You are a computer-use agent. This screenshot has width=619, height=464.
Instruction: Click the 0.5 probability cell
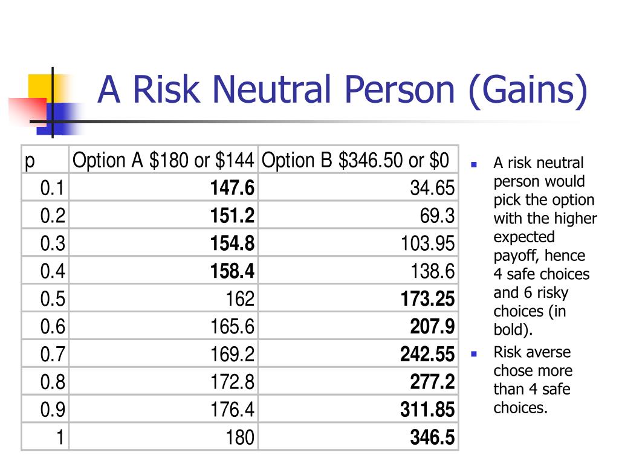[x=45, y=298]
